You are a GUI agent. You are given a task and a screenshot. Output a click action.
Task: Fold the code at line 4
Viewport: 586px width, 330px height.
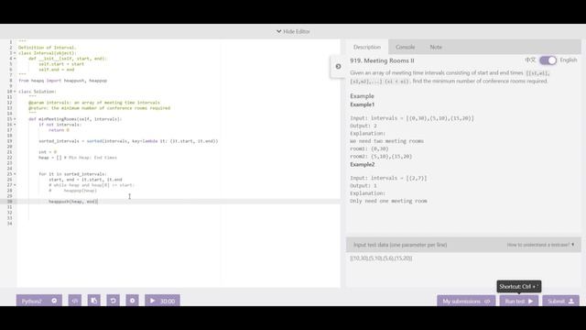(x=15, y=59)
